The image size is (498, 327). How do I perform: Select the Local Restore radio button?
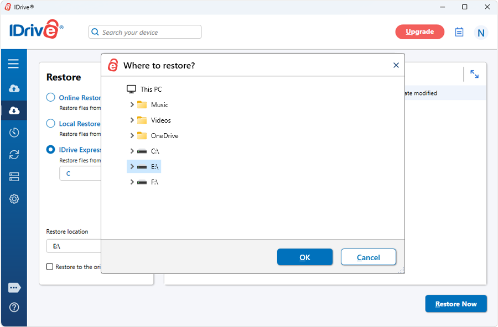[50, 123]
